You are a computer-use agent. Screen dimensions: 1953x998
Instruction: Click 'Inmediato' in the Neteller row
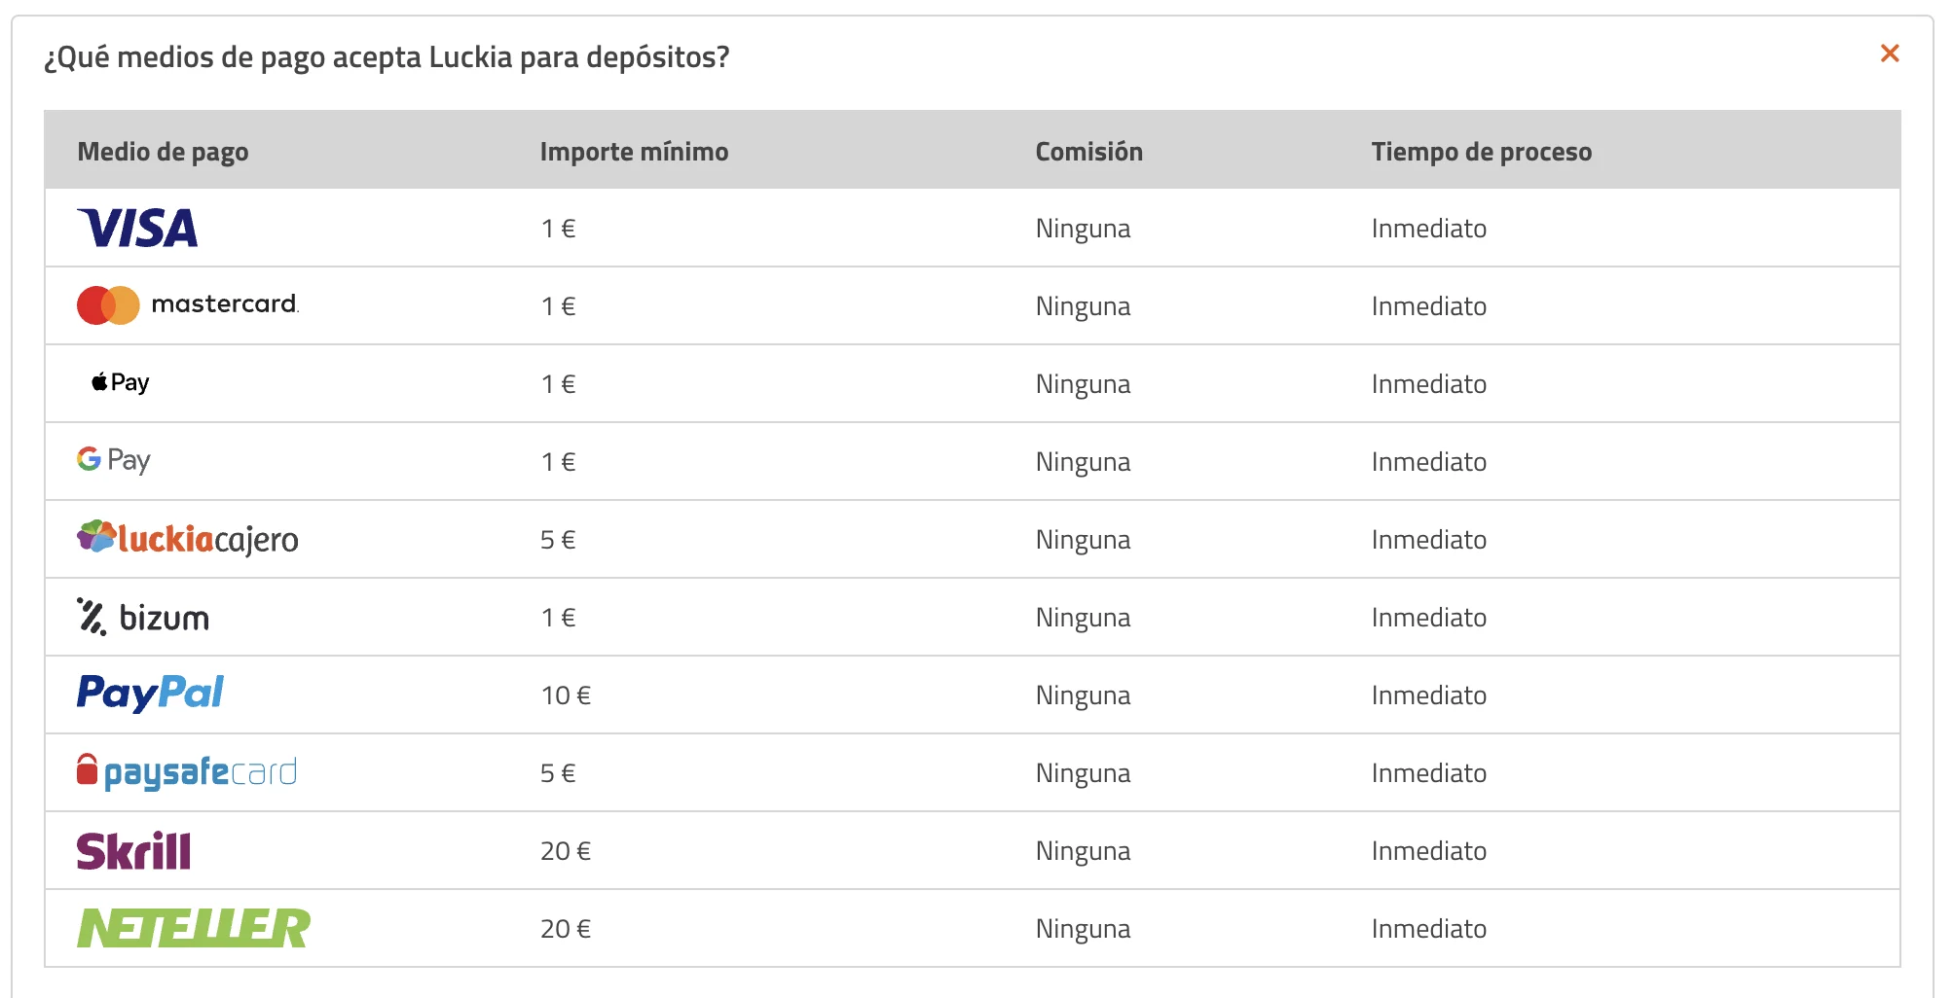(x=1429, y=929)
